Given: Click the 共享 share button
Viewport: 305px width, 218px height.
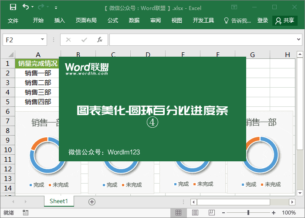Looking at the screenshot, I should (x=285, y=20).
